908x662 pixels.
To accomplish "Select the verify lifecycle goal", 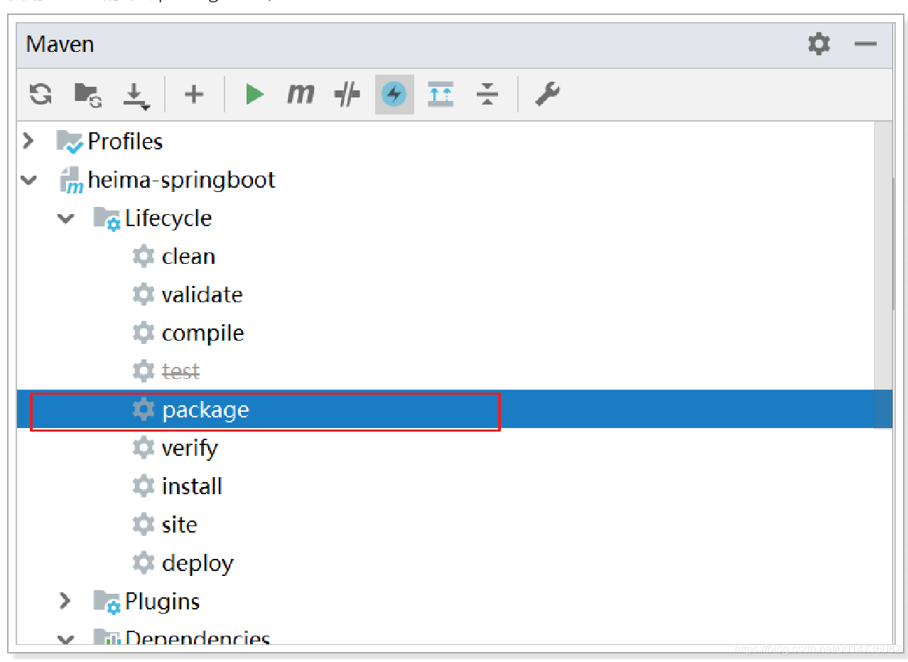I will pyautogui.click(x=190, y=448).
